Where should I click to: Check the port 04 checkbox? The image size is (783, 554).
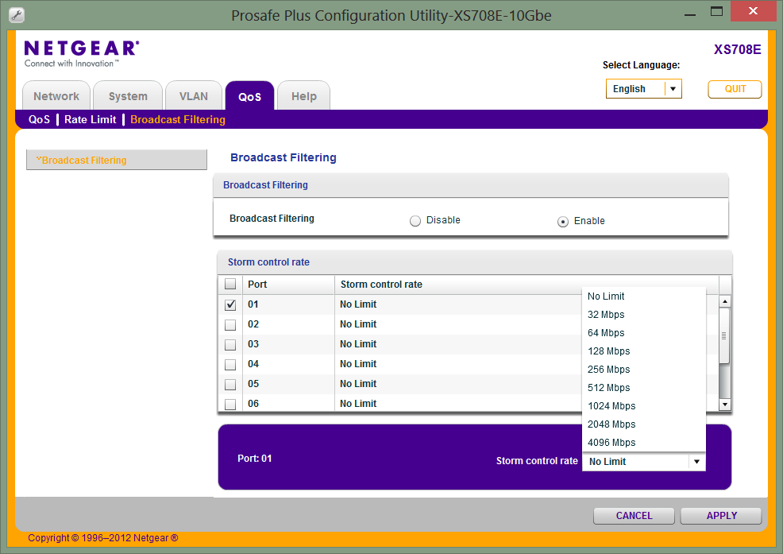coord(230,365)
